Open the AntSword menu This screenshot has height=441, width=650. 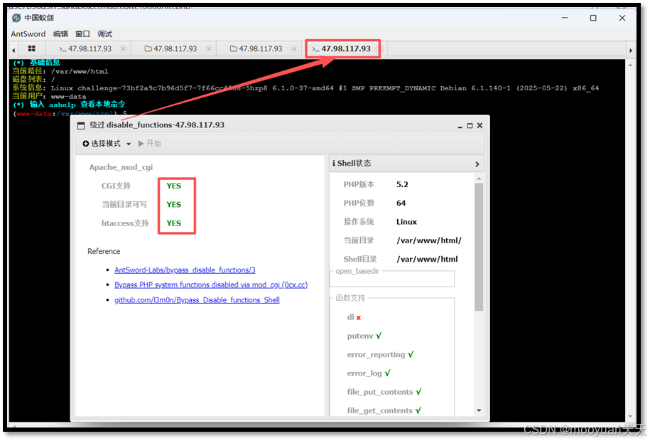28,34
